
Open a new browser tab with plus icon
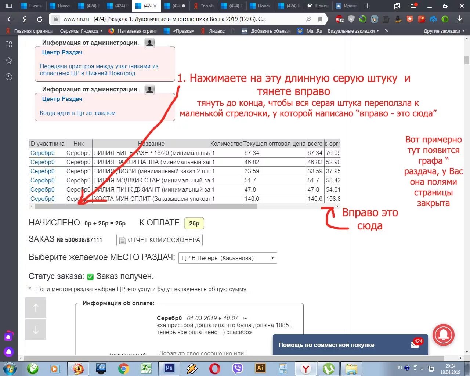click(367, 6)
